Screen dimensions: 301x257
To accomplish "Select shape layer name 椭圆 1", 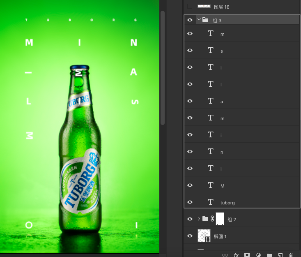I will pyautogui.click(x=220, y=236).
